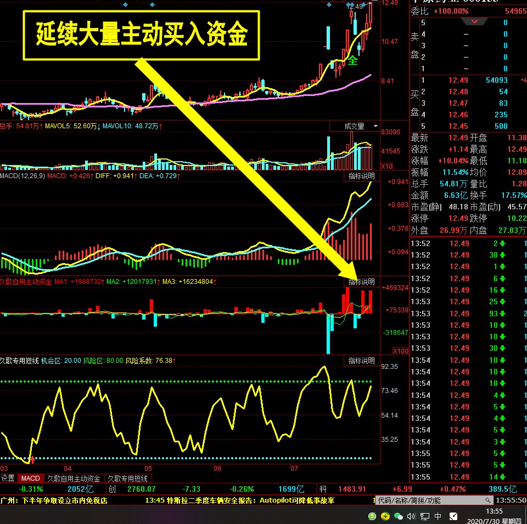Switch to the 设置 tab
The image size is (527, 524).
pos(8,478)
